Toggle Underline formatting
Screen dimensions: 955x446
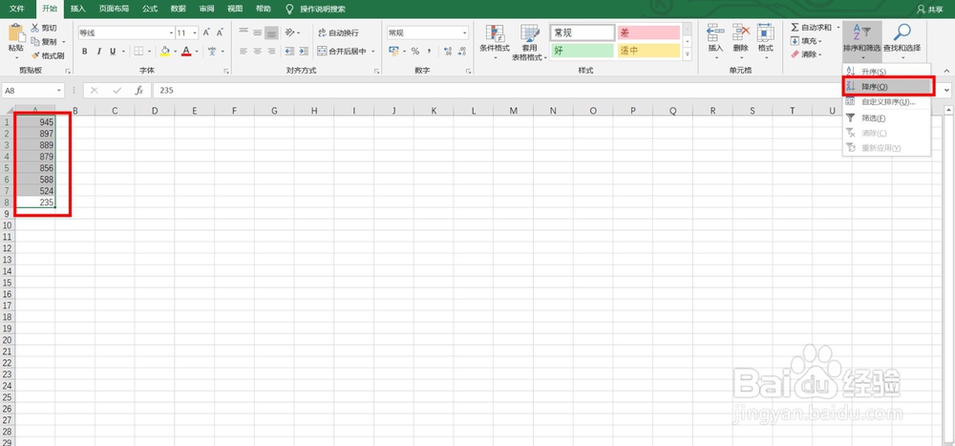[113, 52]
